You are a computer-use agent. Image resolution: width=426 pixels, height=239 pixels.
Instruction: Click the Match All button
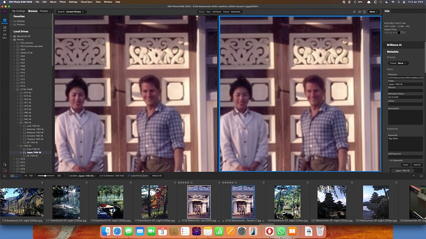(x=157, y=176)
